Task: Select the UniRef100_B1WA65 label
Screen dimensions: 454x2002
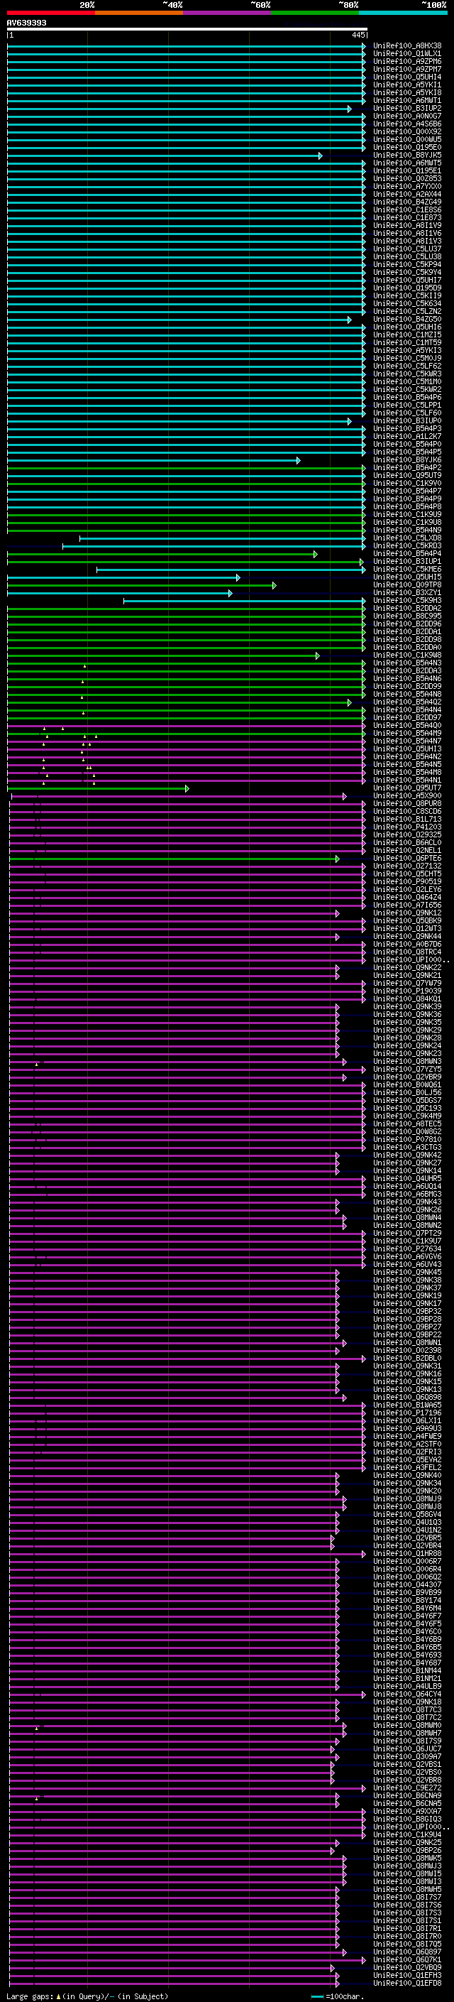Action: click(407, 1405)
